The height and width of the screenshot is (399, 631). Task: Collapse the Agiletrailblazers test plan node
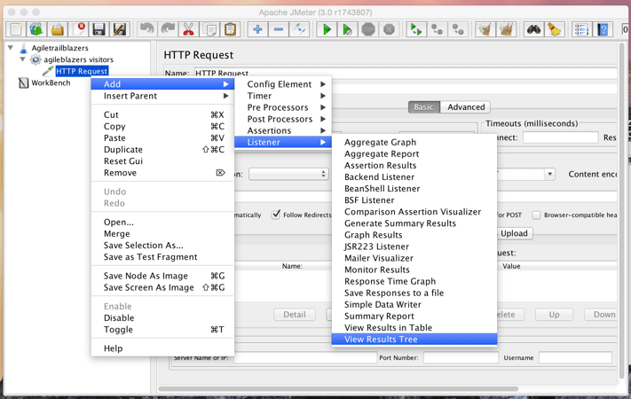tap(11, 48)
